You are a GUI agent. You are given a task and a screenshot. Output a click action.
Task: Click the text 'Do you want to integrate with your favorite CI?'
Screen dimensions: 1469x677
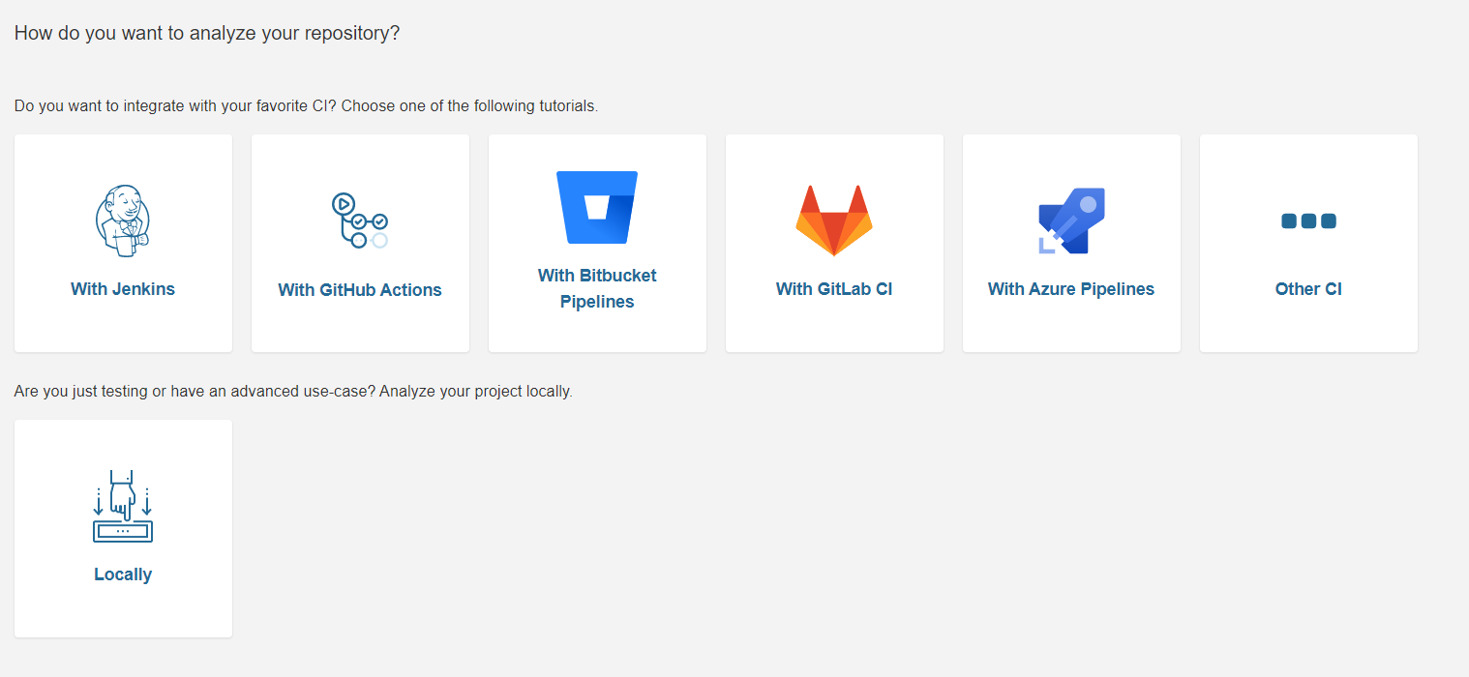(175, 105)
